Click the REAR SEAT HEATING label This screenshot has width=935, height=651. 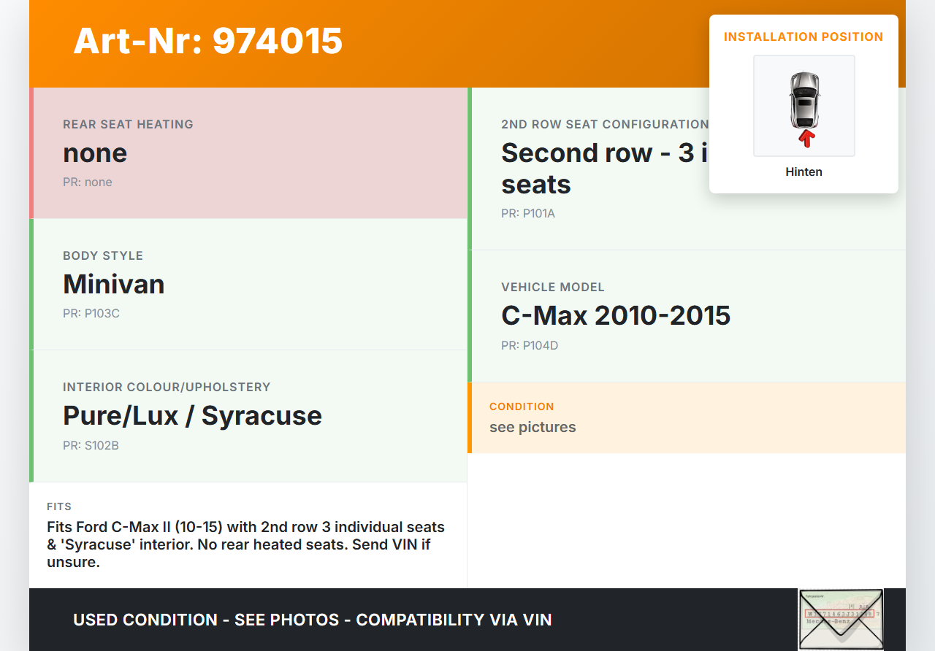pyautogui.click(x=128, y=124)
